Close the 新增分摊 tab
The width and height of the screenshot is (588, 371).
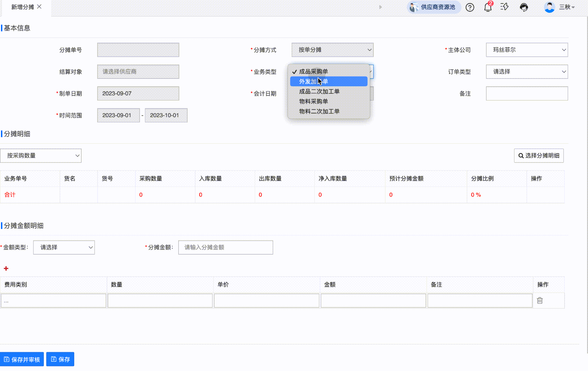[x=39, y=6]
